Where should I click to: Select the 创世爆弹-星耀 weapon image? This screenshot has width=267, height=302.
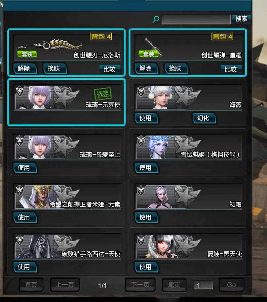154,46
